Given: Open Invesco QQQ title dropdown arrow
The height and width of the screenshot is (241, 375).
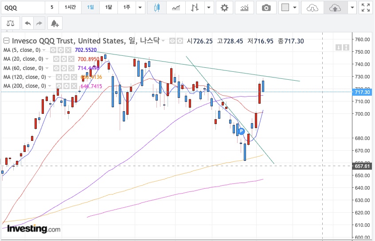Looking at the screenshot, I should pos(163,41).
